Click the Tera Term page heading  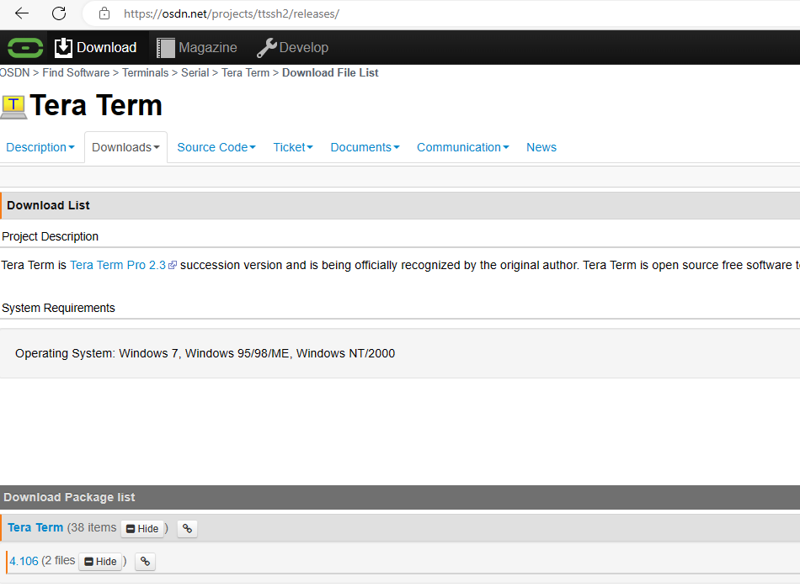point(96,105)
